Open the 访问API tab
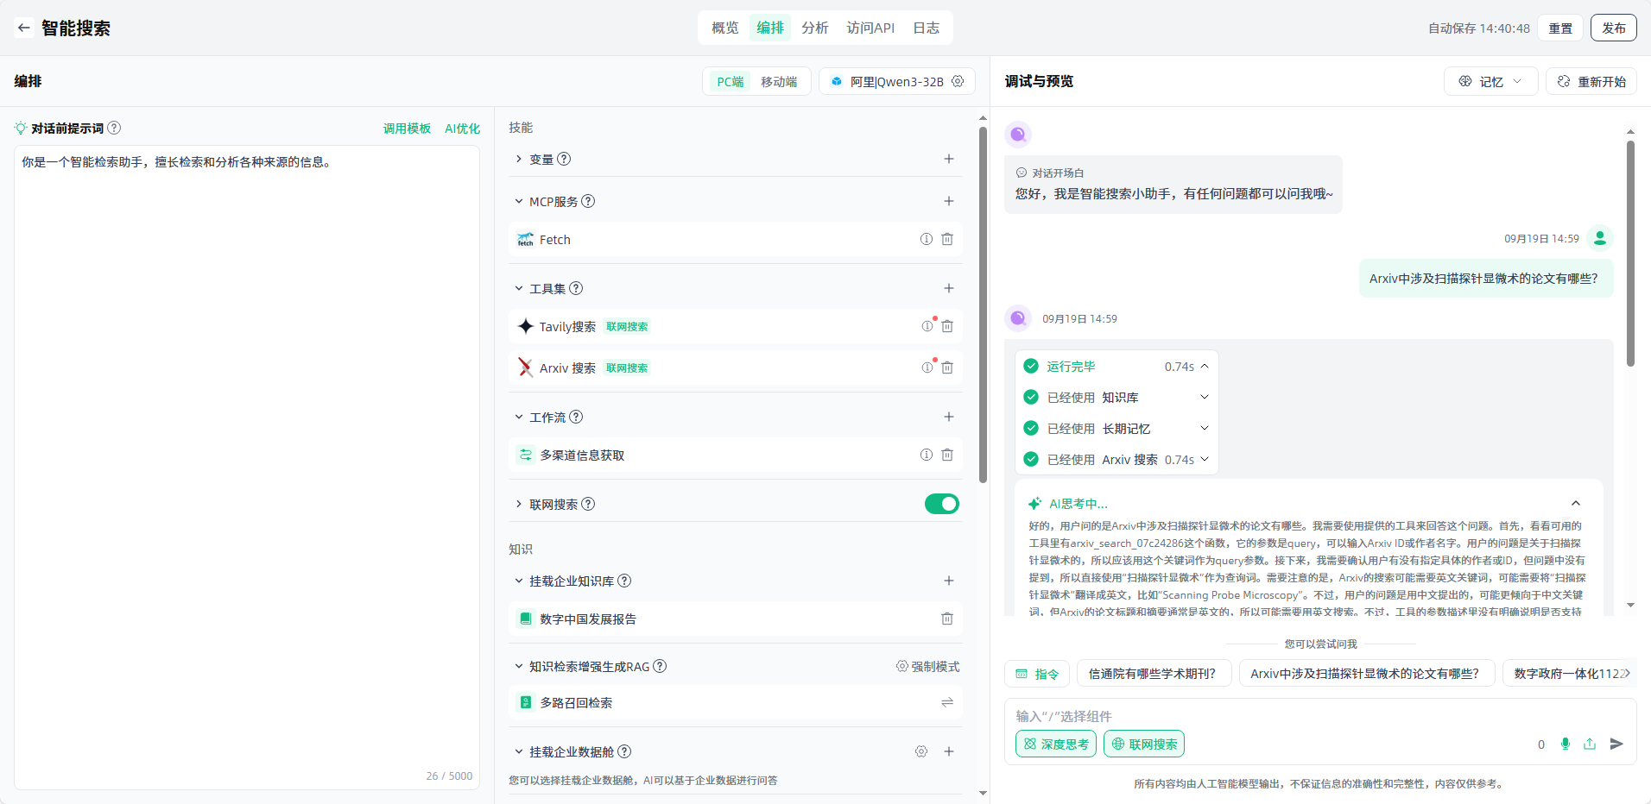This screenshot has height=804, width=1651. coord(870,28)
